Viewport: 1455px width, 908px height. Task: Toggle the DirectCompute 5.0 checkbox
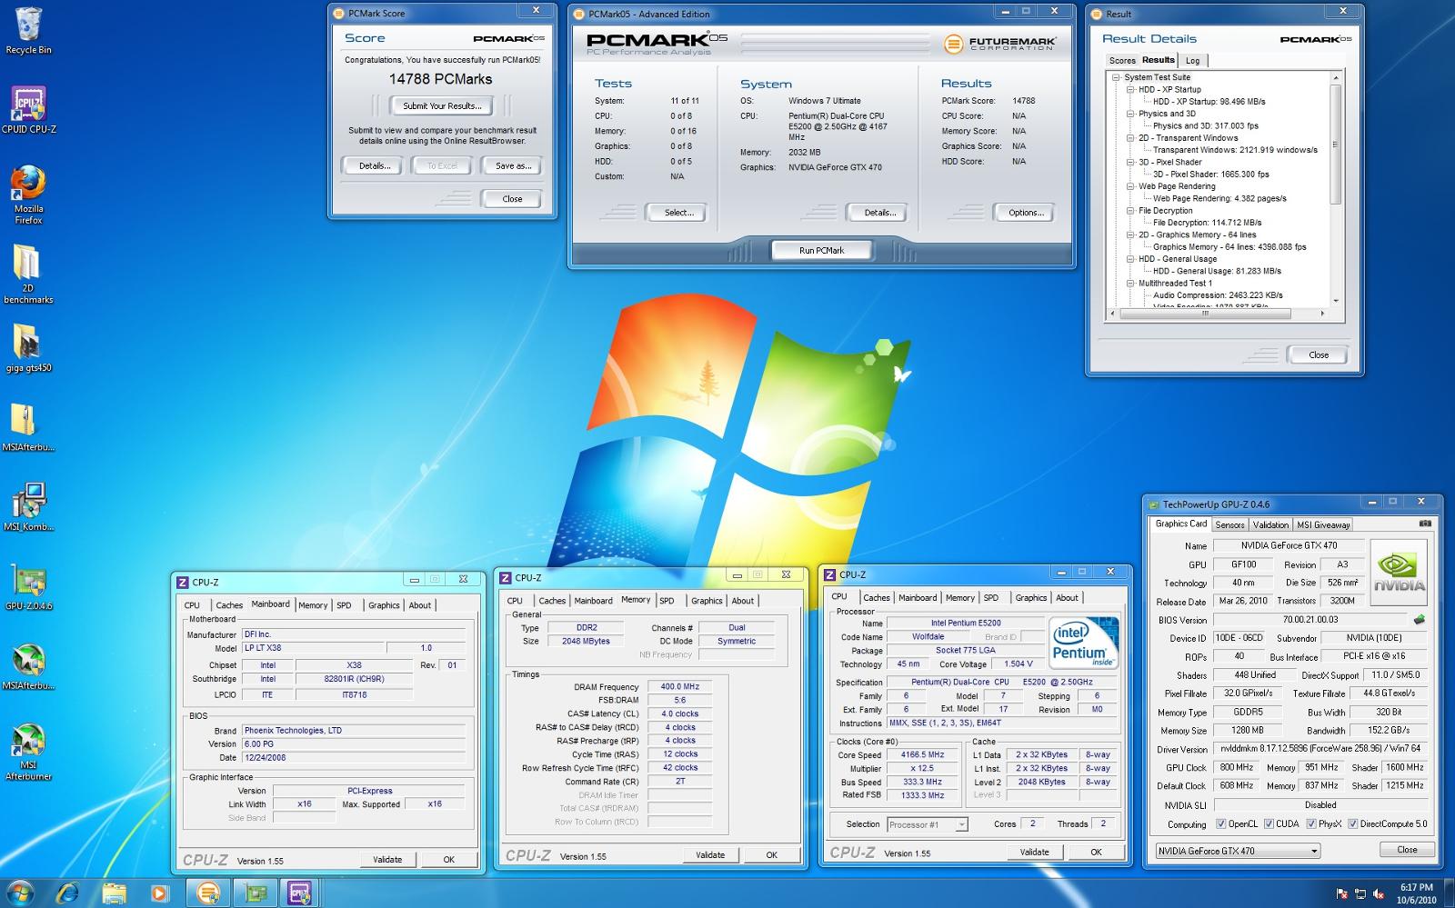click(1353, 824)
